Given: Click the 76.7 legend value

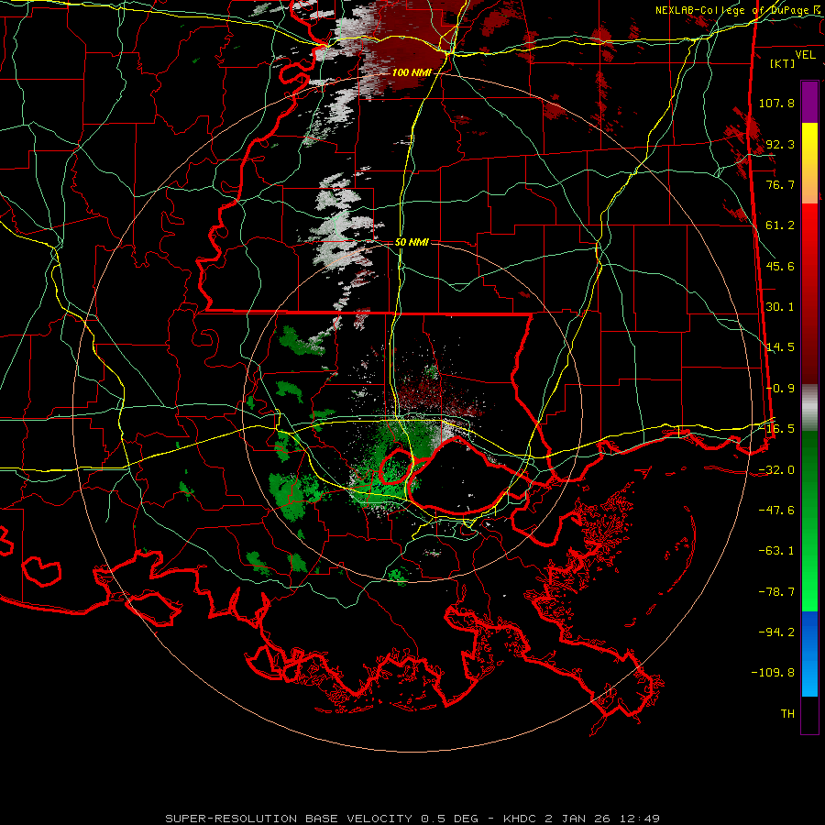Looking at the screenshot, I should point(780,184).
